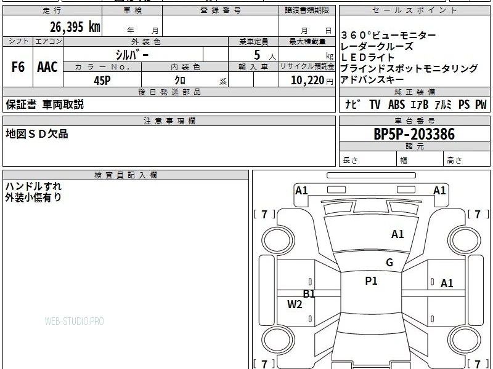Click the P1 mark on the roof
493x369 pixels.
pos(371,281)
